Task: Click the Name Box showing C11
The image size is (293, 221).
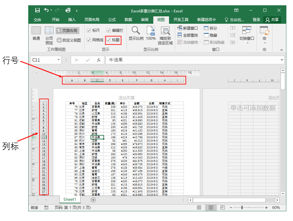Action: click(43, 60)
